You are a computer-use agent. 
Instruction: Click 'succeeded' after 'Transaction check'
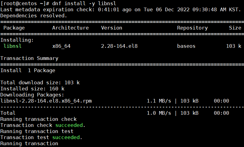click(69, 125)
